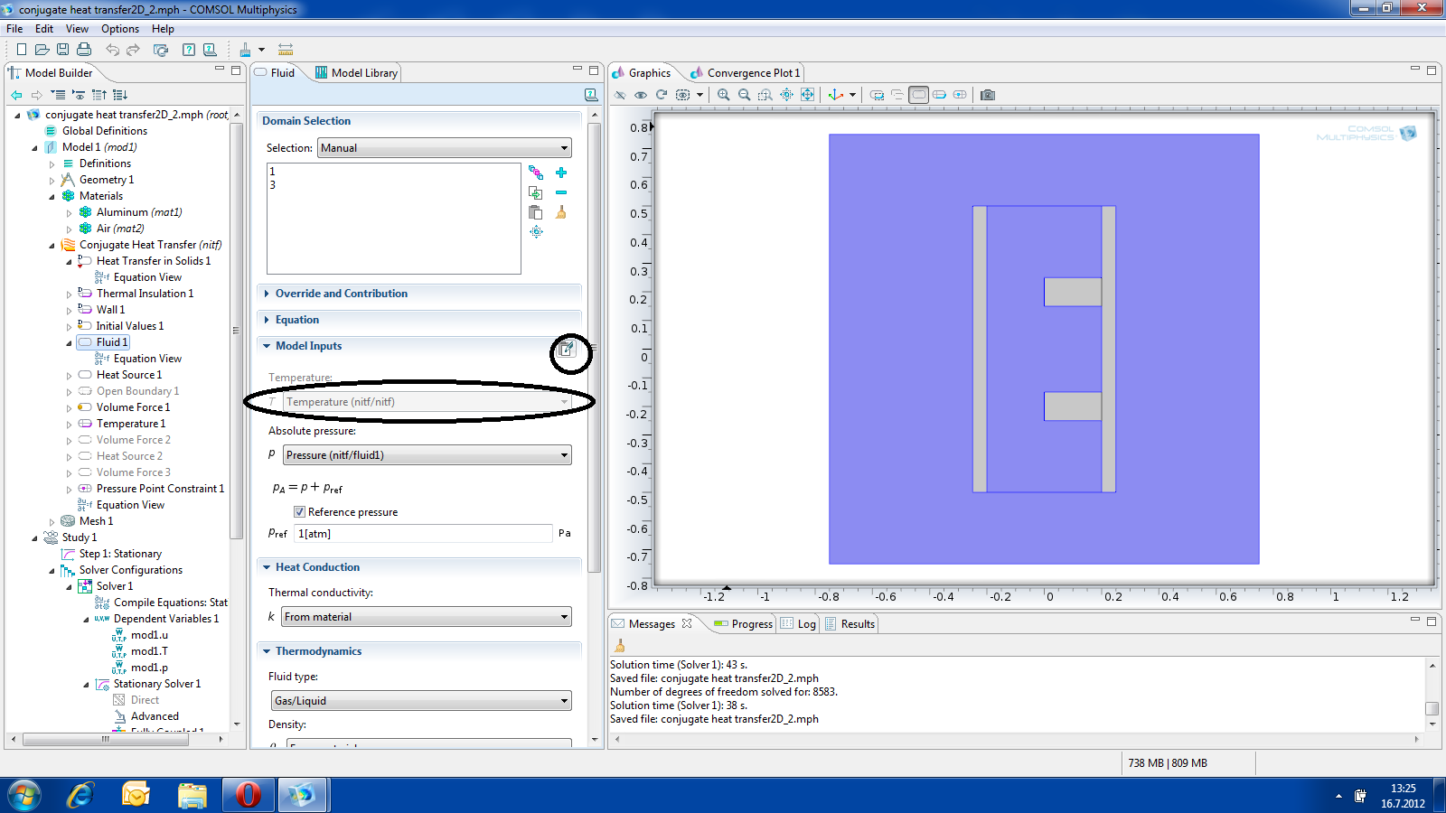
Task: Click the Measure ruler icon in the main toolbar
Action: [286, 50]
